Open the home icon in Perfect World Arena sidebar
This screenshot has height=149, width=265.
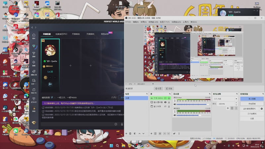(34, 35)
